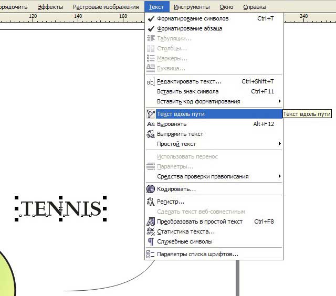Click the Text along path icon
This screenshot has height=296, width=336.
(x=151, y=114)
